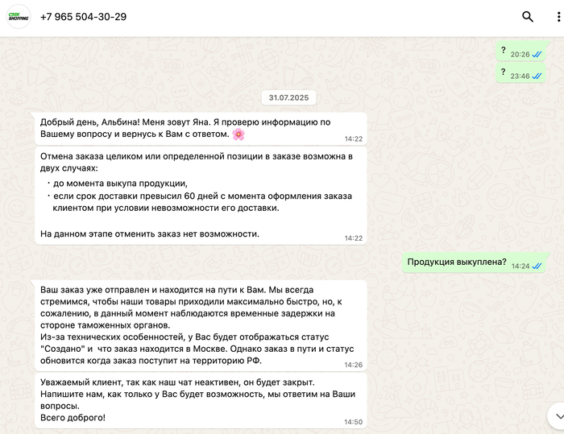Viewport: 564px width, 434px height.
Task: Click the paragraph 'Из-за технических особенностей…'
Action: point(197,349)
